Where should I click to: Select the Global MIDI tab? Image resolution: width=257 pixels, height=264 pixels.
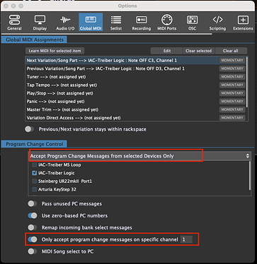pos(91,23)
